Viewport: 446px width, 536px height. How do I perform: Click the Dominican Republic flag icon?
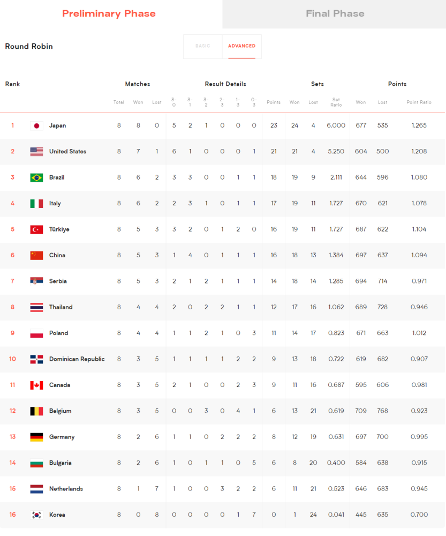[x=36, y=359]
